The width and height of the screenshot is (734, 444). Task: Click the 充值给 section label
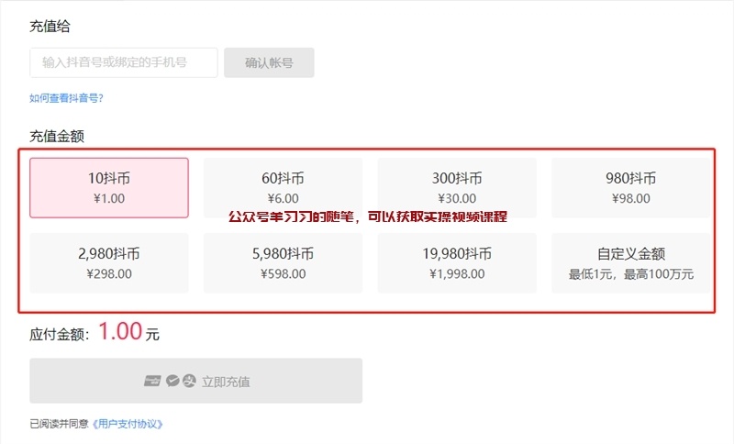50,27
